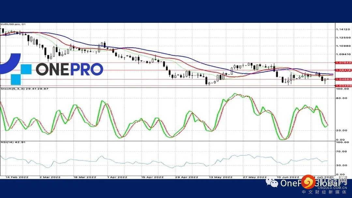
Task: Click the 27 May 2022 date label
Action: pos(255,177)
